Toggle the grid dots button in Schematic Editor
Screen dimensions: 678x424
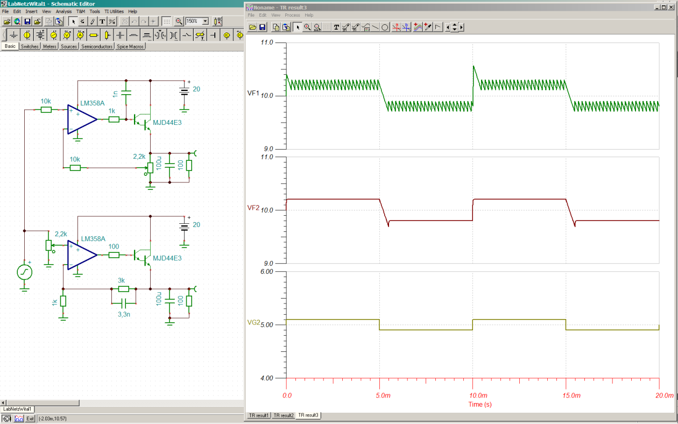coord(166,22)
